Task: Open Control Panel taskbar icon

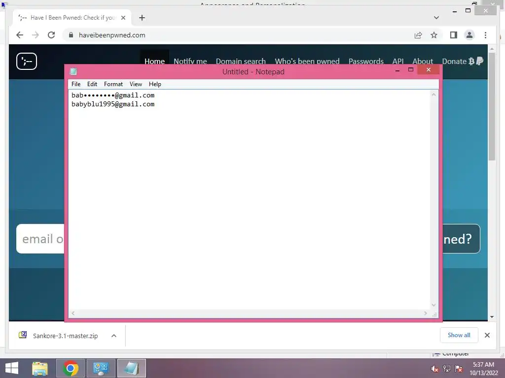Action: [101, 368]
